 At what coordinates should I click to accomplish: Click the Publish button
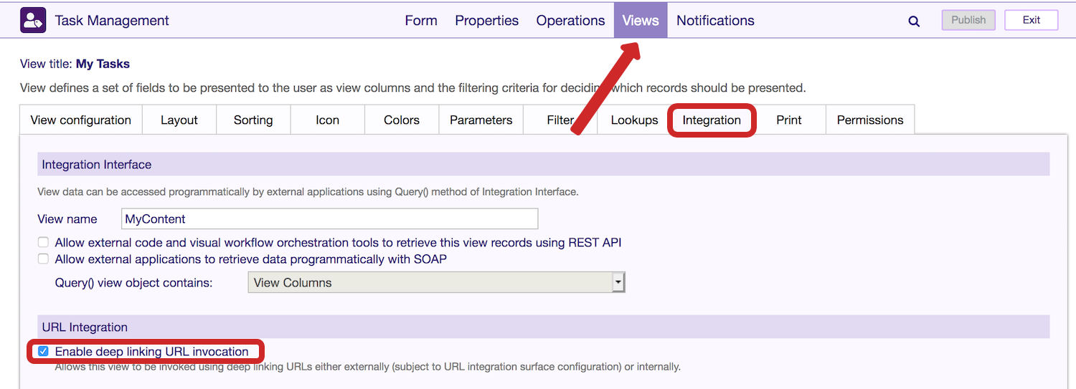pos(968,20)
